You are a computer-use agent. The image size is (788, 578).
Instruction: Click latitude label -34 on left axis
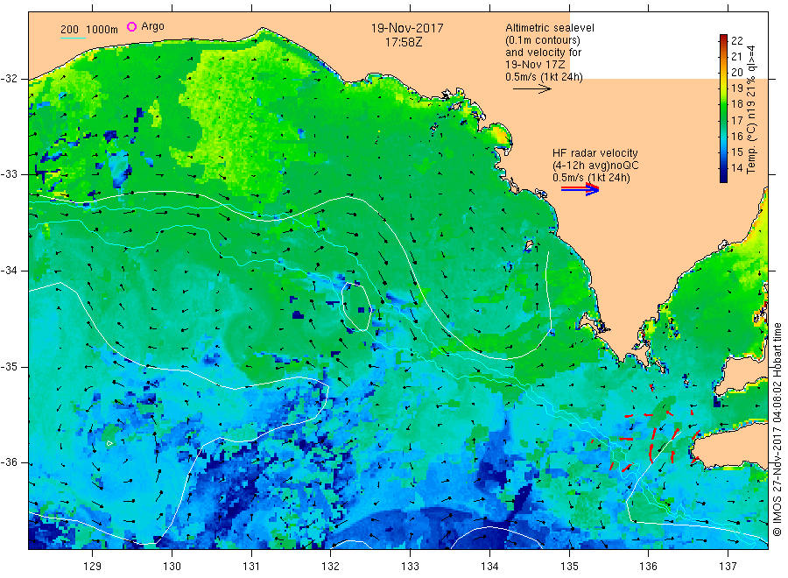click(x=10, y=271)
